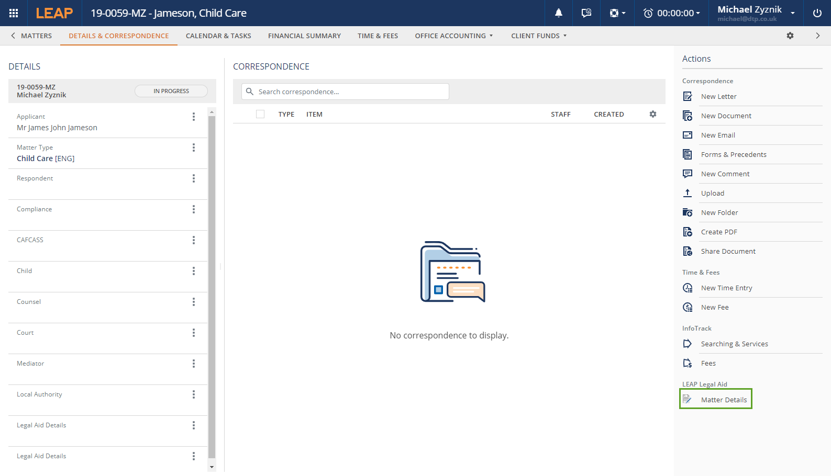The width and height of the screenshot is (831, 476).
Task: Open the timer dropdown showing 00:00:00
Action: (x=672, y=13)
